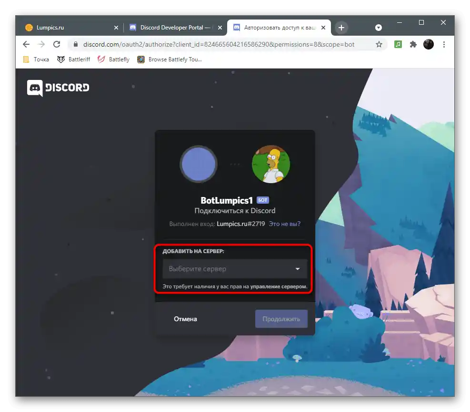
Task: Click the Отмена button
Action: click(x=185, y=319)
